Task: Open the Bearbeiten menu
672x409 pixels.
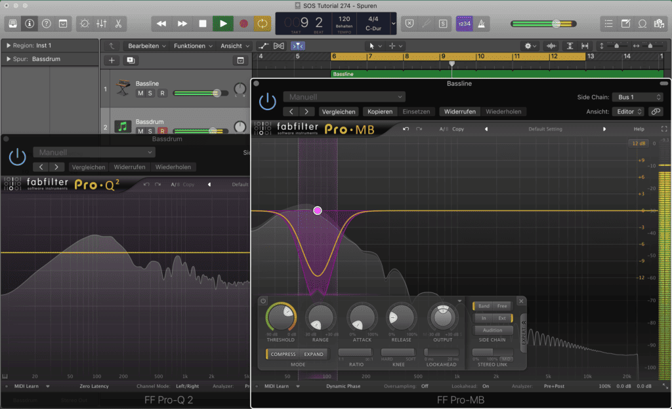Action: (146, 46)
